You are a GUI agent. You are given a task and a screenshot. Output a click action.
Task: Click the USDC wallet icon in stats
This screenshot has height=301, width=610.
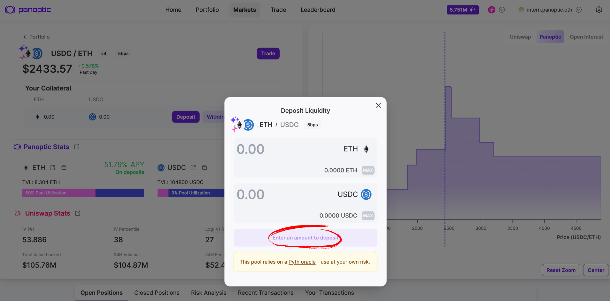[x=205, y=168]
